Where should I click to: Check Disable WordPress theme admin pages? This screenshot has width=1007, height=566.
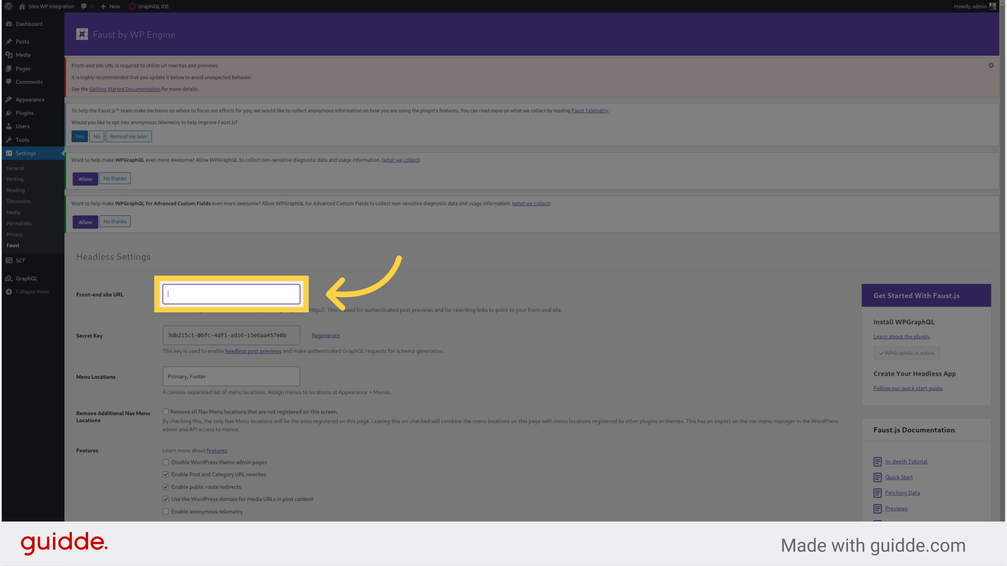[166, 463]
